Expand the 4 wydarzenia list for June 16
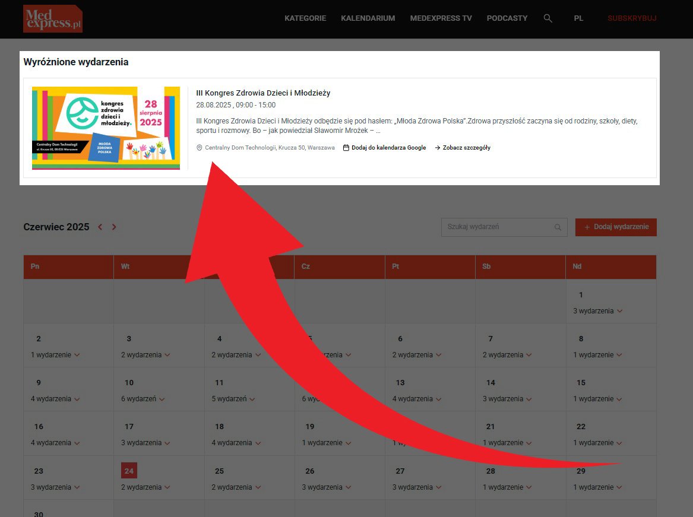The width and height of the screenshot is (693, 517). coord(55,443)
